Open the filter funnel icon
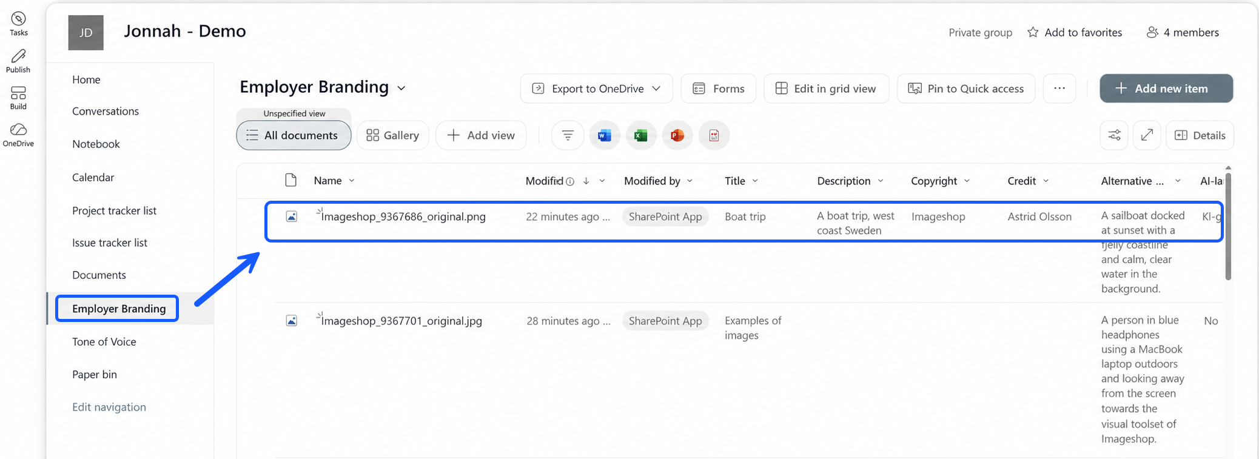The height and width of the screenshot is (459, 1259). click(568, 135)
